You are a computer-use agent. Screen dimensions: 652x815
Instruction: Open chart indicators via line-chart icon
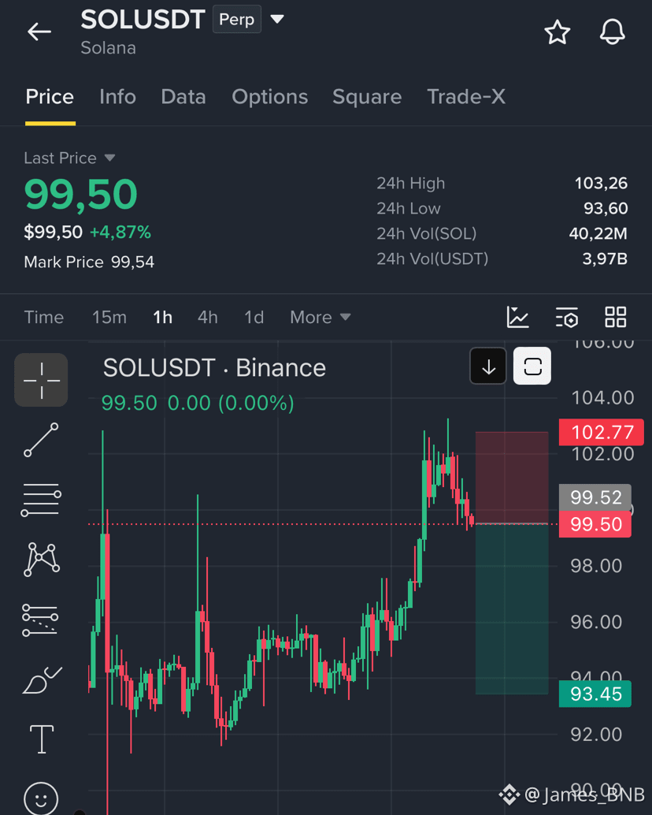click(517, 317)
